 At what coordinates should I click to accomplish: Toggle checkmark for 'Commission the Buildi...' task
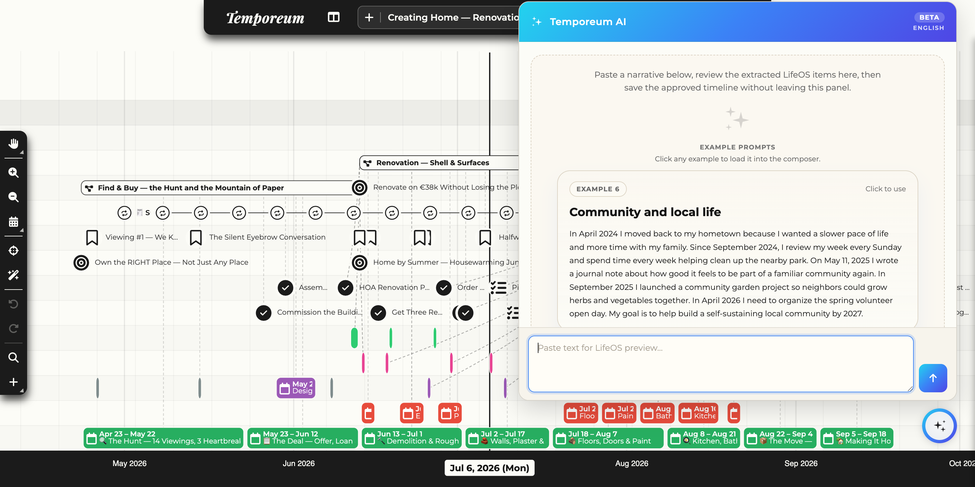pos(263,313)
